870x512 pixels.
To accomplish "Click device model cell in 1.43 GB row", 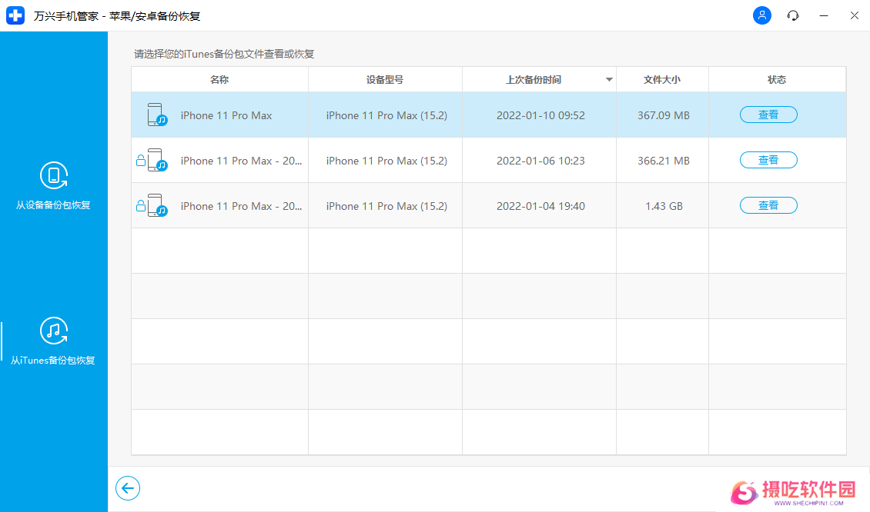I will (386, 206).
